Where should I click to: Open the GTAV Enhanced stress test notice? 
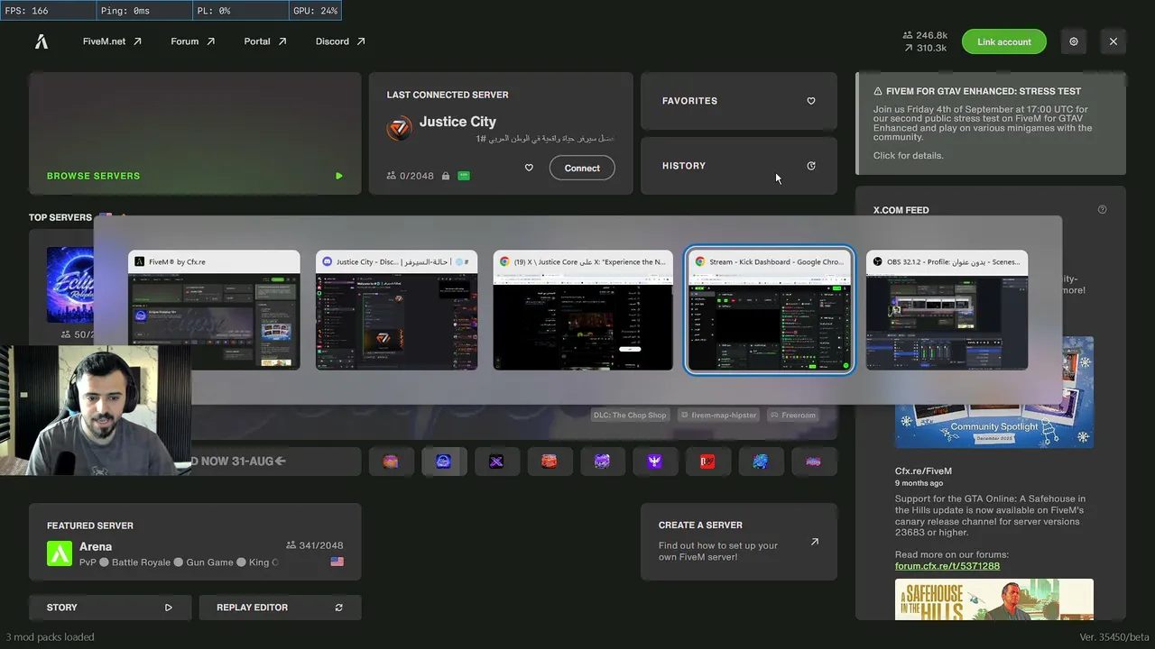pyautogui.click(x=991, y=123)
